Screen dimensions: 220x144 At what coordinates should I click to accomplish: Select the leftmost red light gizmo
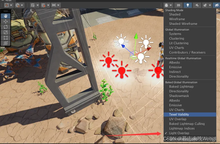click(109, 60)
